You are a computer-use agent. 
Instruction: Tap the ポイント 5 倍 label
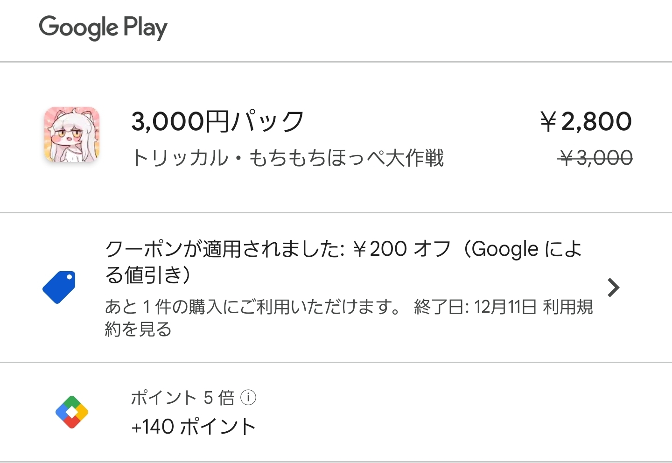pos(183,398)
